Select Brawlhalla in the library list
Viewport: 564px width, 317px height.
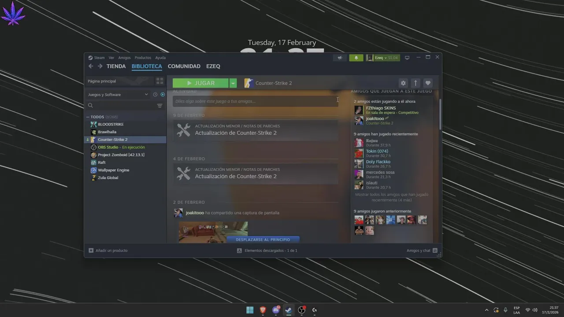click(107, 132)
